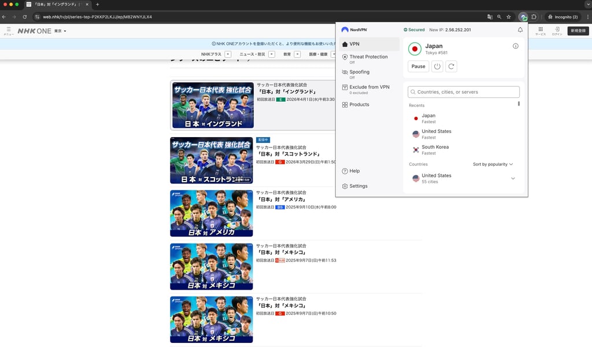Connect to South Korea from Recents

[463, 150]
